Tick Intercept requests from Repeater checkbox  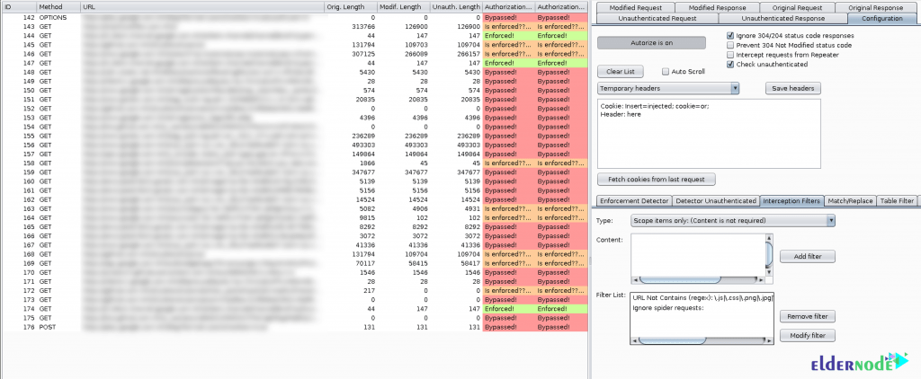click(730, 55)
